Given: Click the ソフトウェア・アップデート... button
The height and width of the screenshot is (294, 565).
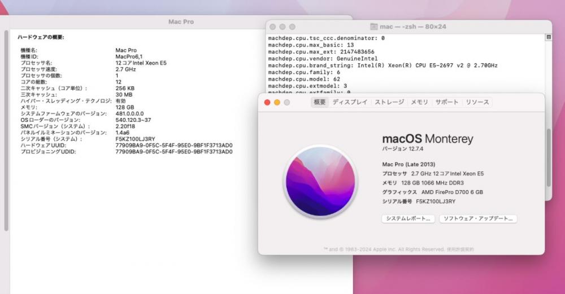Looking at the screenshot, I should [478, 218].
